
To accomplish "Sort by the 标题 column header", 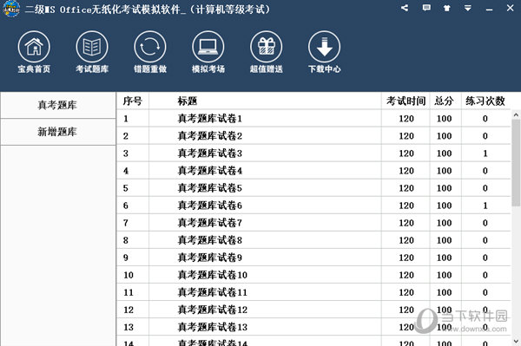I will point(265,101).
